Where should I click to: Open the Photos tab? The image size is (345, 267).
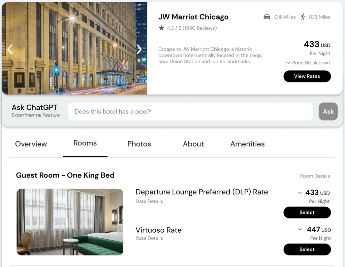[x=139, y=144]
